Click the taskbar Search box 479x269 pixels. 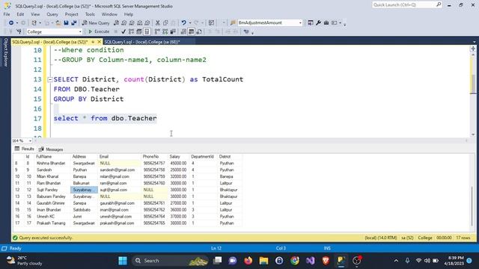coord(170,261)
